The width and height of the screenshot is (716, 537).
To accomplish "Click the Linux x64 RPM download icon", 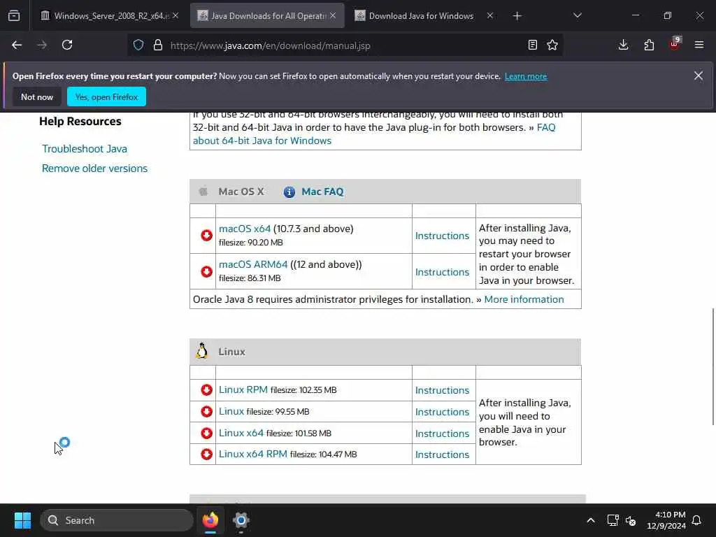I will (206, 454).
